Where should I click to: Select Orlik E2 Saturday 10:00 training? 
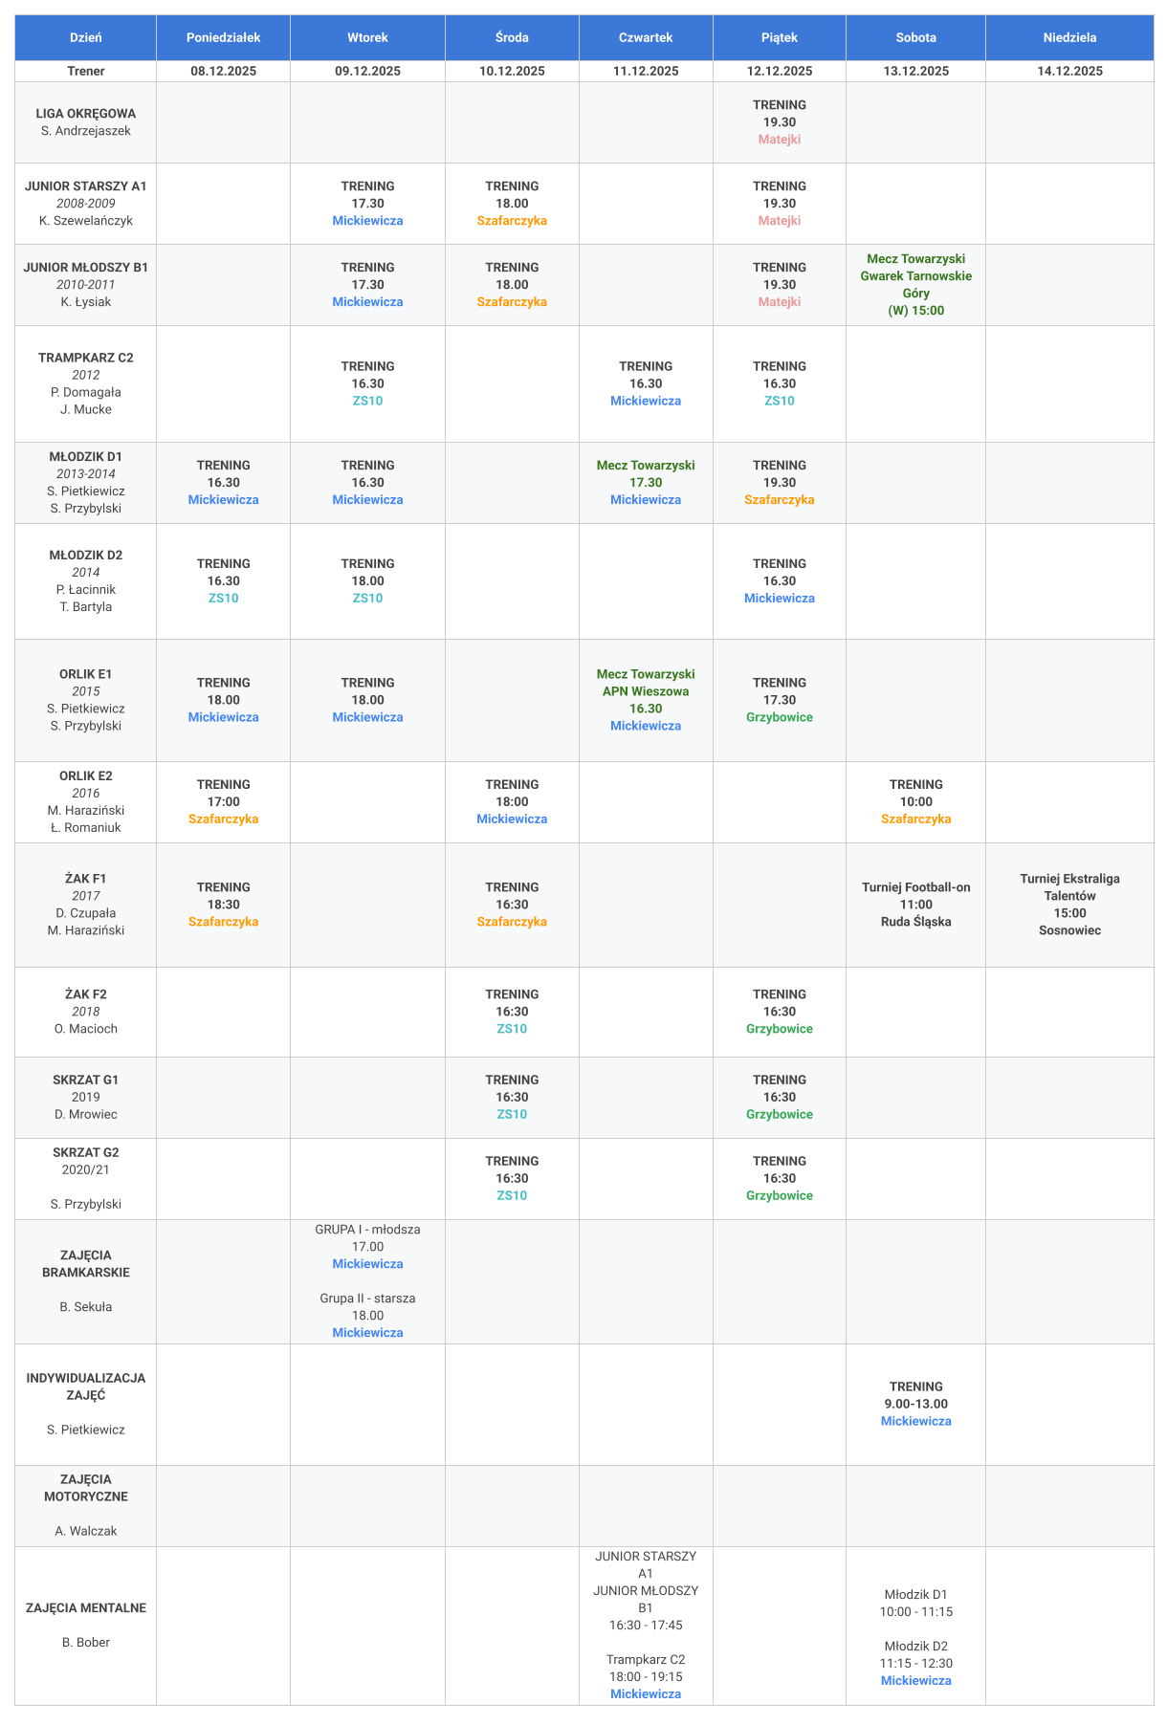[915, 801]
